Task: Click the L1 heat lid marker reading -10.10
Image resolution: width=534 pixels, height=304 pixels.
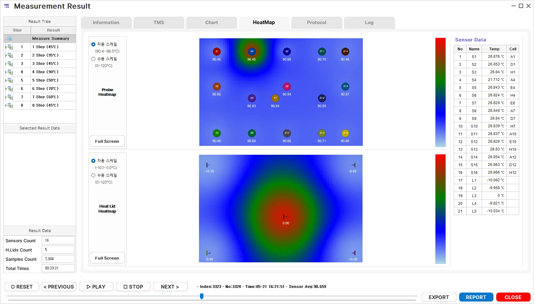Action: point(208,165)
